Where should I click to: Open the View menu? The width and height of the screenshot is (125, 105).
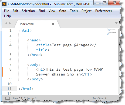click(x=52, y=11)
